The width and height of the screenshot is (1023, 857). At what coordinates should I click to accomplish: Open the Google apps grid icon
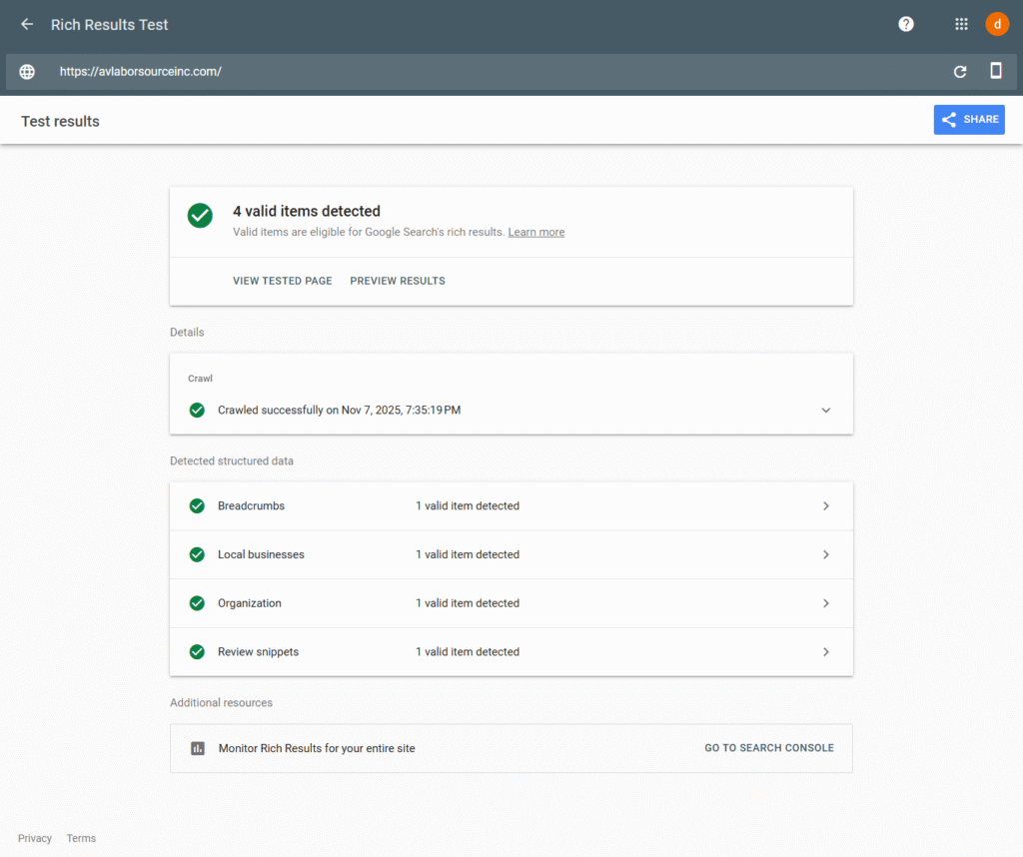pyautogui.click(x=961, y=24)
